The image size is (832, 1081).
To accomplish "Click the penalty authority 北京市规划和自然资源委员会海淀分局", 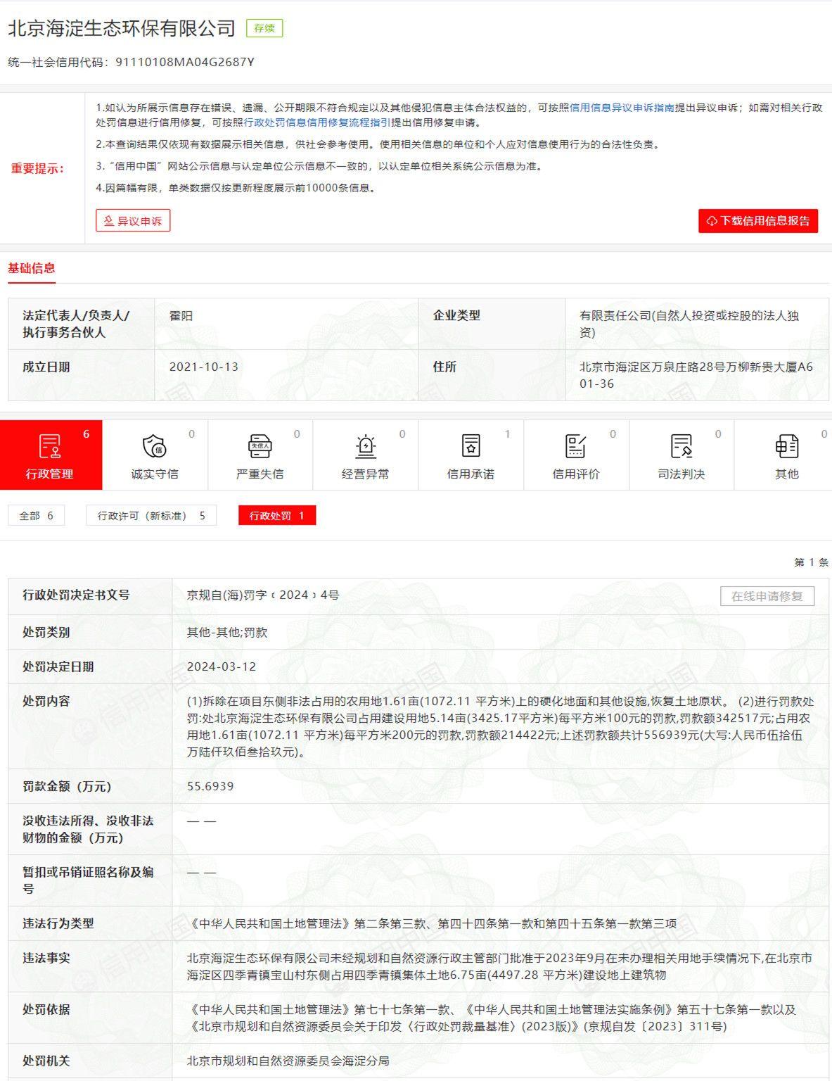I will tap(288, 1061).
